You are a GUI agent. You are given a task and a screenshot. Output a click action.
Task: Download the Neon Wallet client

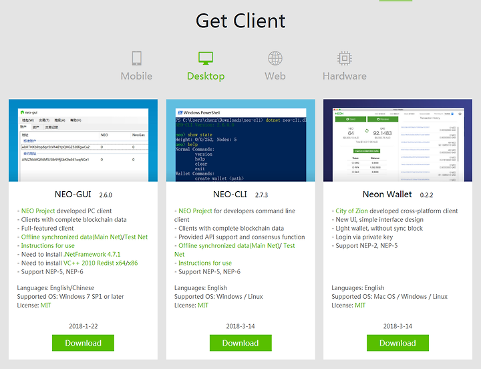tap(397, 343)
